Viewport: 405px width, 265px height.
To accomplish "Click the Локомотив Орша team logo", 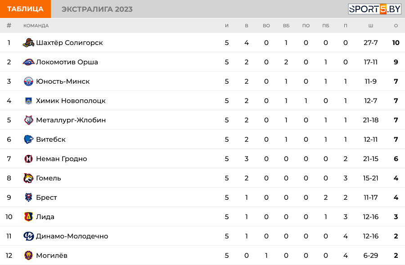I will pos(28,62).
